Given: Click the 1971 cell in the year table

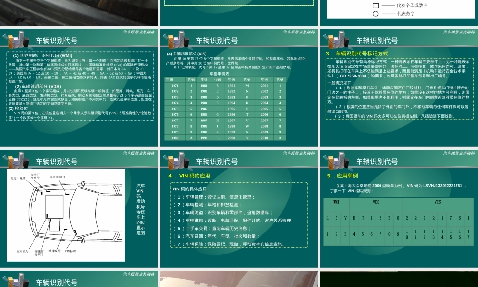Looking at the screenshot, I should (x=175, y=86).
